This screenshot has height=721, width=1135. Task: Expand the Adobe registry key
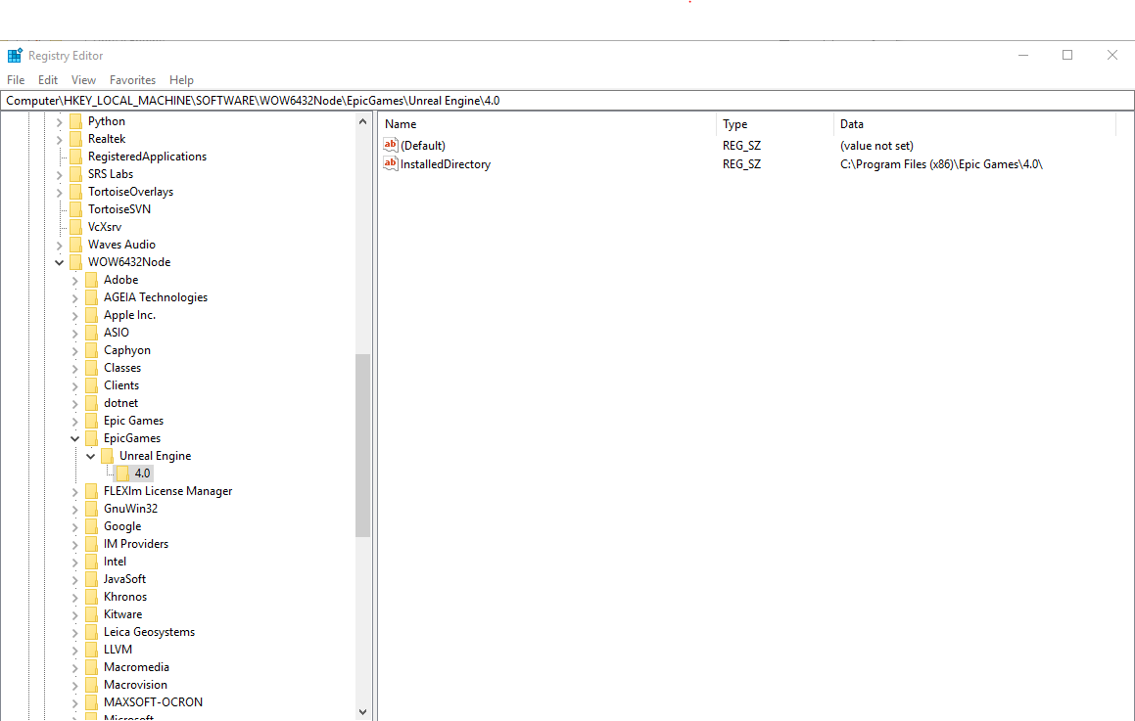pos(74,279)
